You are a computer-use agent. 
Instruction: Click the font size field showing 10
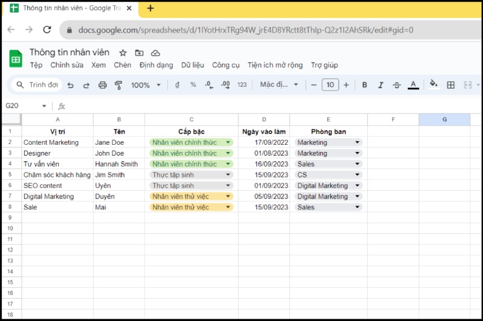330,85
